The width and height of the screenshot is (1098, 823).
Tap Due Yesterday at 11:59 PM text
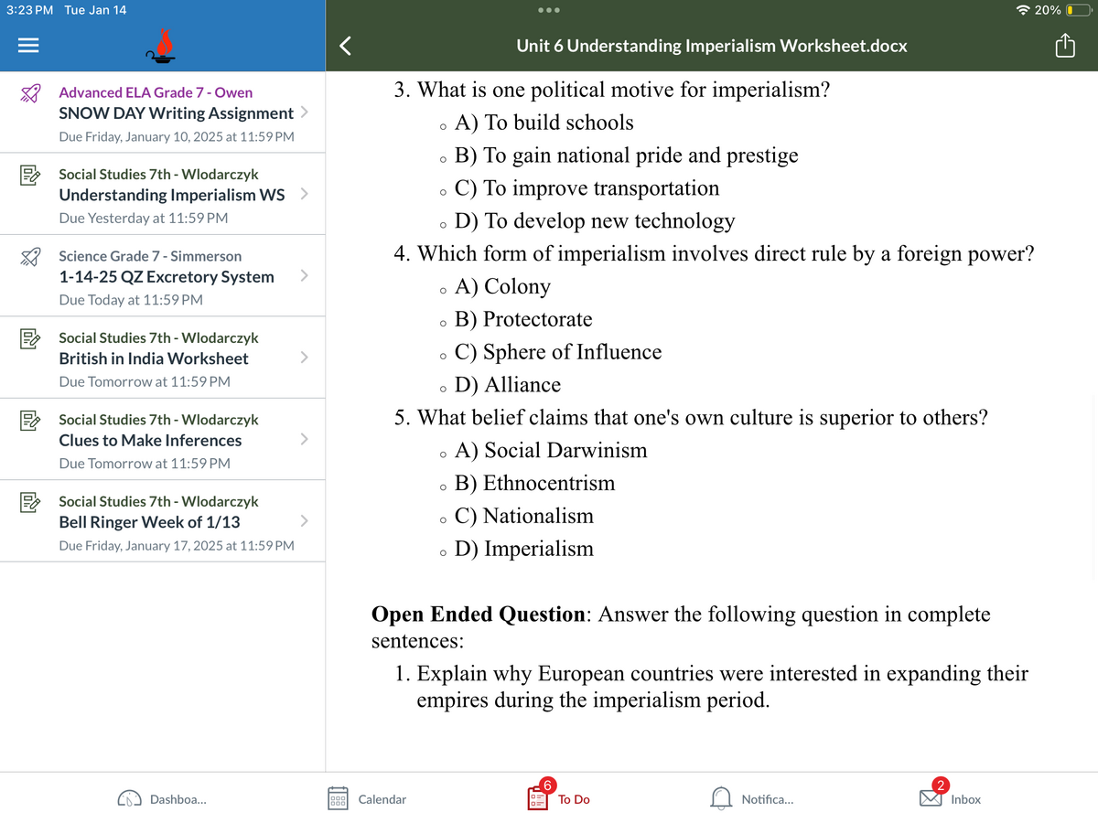pos(144,219)
